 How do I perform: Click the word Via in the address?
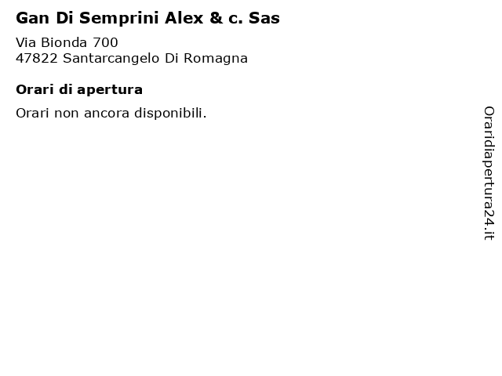click(x=26, y=42)
